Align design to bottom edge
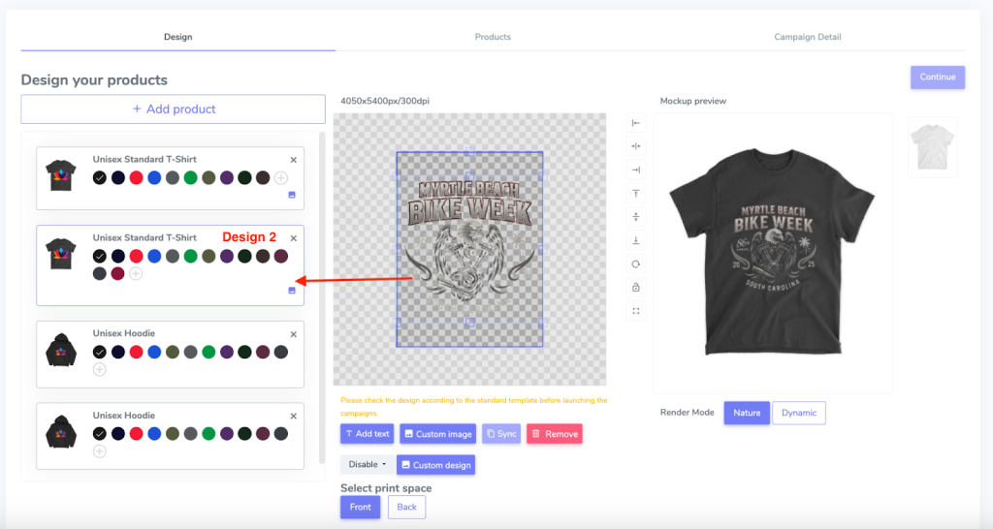Viewport: 993px width, 529px height. (x=636, y=240)
